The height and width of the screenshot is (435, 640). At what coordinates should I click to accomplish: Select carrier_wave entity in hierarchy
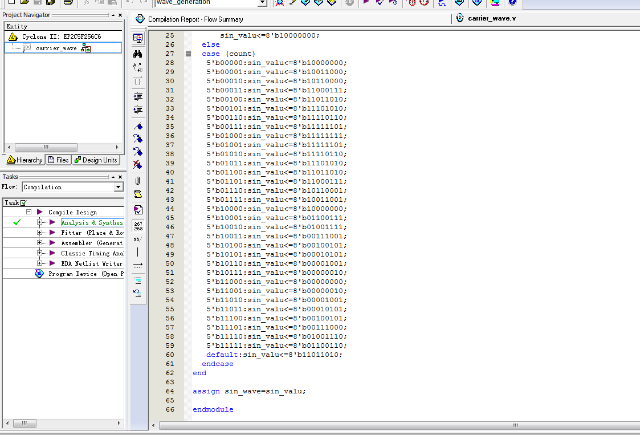[56, 48]
